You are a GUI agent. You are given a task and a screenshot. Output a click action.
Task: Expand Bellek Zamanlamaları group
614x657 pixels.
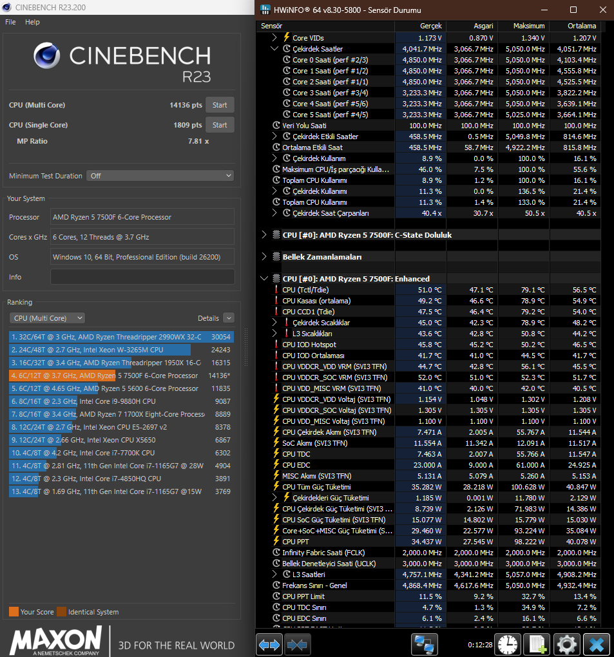[264, 256]
